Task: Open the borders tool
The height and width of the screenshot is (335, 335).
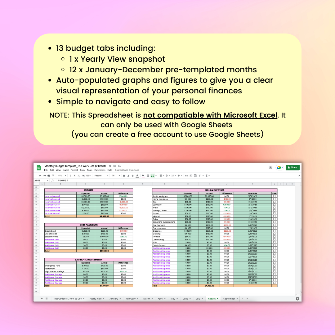Action: (x=148, y=176)
